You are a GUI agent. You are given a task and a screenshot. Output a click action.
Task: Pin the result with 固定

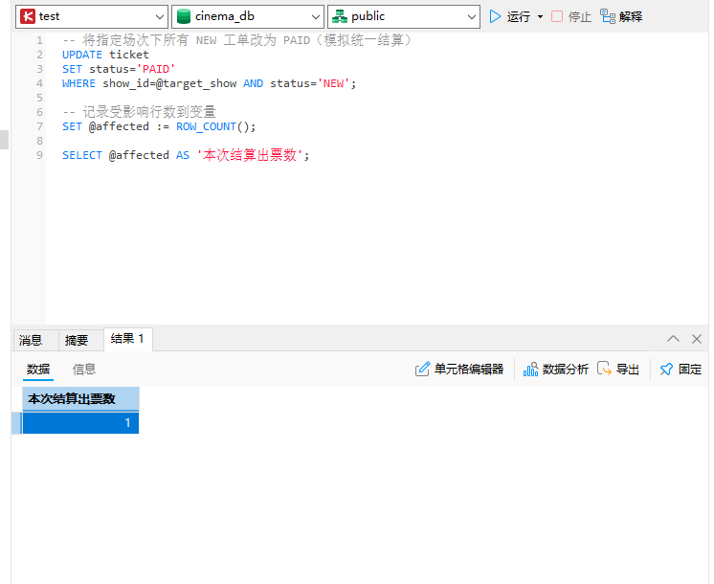681,369
